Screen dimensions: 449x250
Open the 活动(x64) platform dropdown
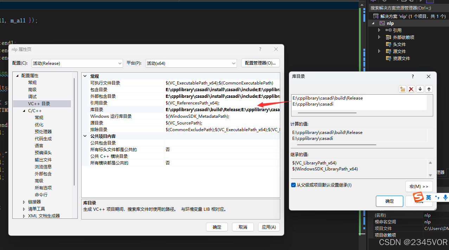(234, 63)
